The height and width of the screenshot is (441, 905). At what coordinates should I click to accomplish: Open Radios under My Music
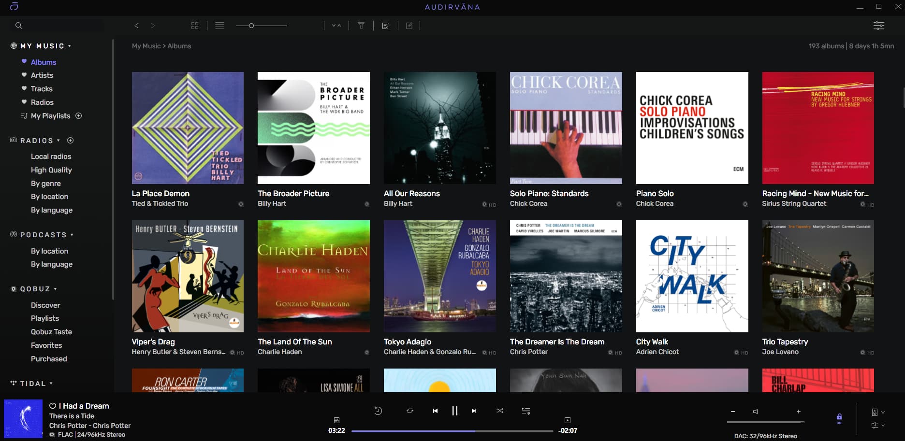42,102
